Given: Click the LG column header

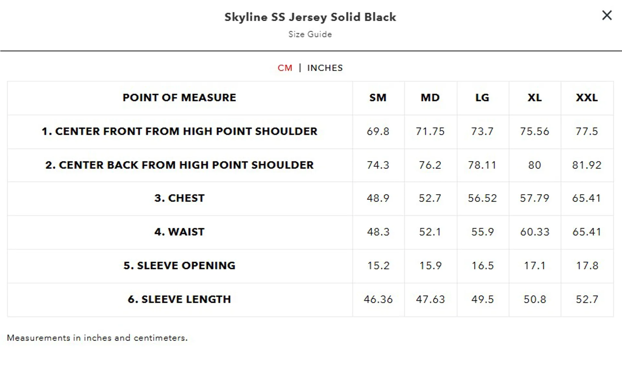Looking at the screenshot, I should pyautogui.click(x=482, y=98).
